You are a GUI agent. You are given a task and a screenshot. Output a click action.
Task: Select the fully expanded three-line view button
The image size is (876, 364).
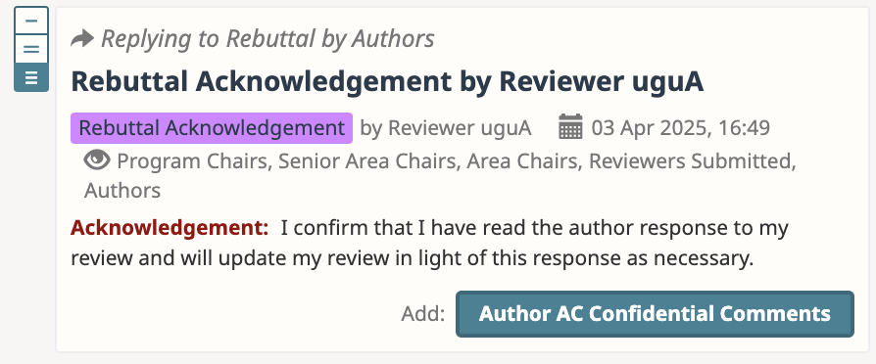tap(31, 77)
